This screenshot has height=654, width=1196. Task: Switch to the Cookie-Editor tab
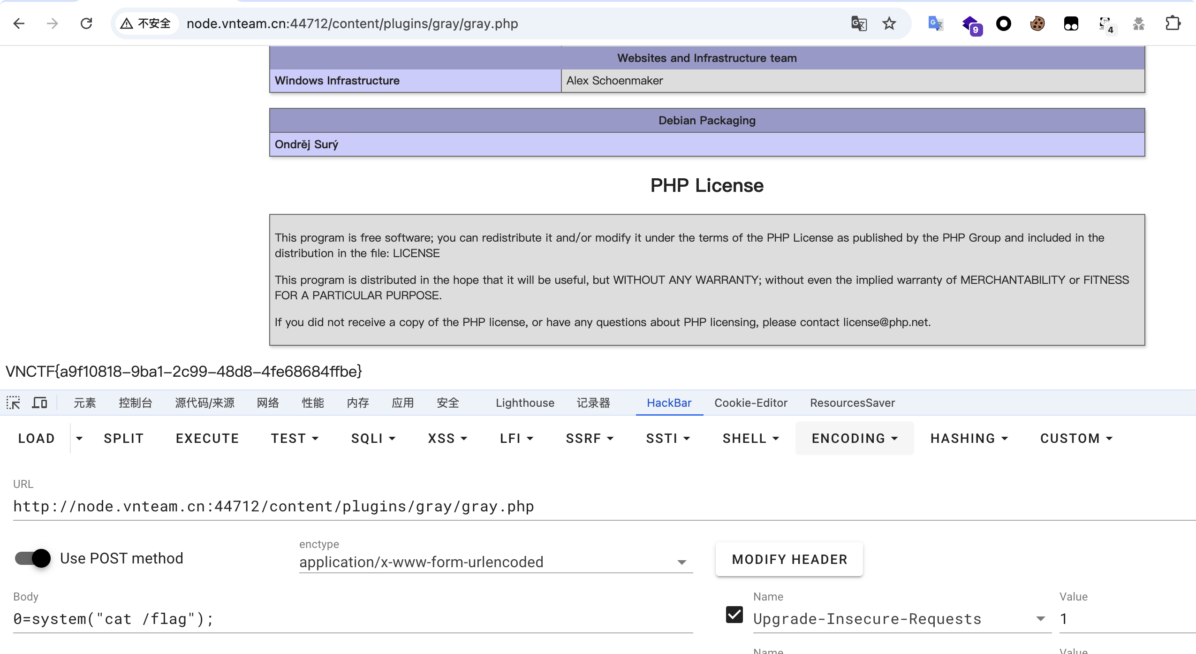click(x=750, y=403)
